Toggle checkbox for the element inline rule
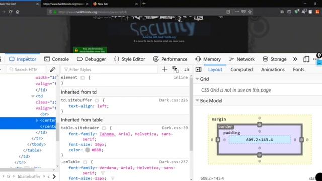 [83, 78]
